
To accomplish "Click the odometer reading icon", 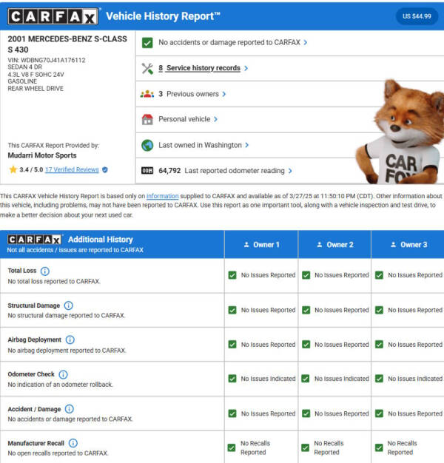I will pyautogui.click(x=147, y=171).
